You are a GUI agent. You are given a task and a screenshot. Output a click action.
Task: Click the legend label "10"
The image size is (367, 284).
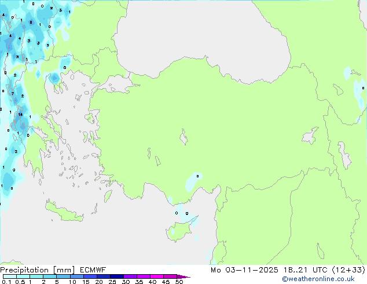coord(72,282)
